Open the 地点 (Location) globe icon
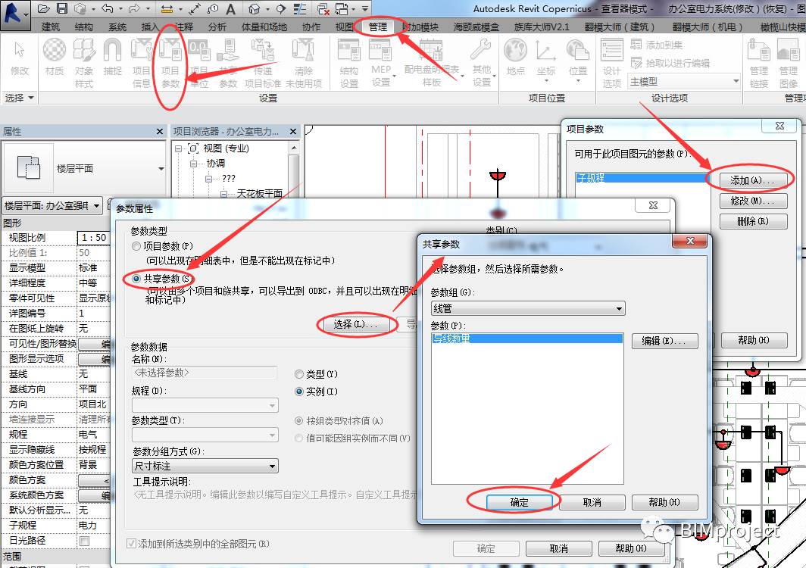 pos(516,58)
